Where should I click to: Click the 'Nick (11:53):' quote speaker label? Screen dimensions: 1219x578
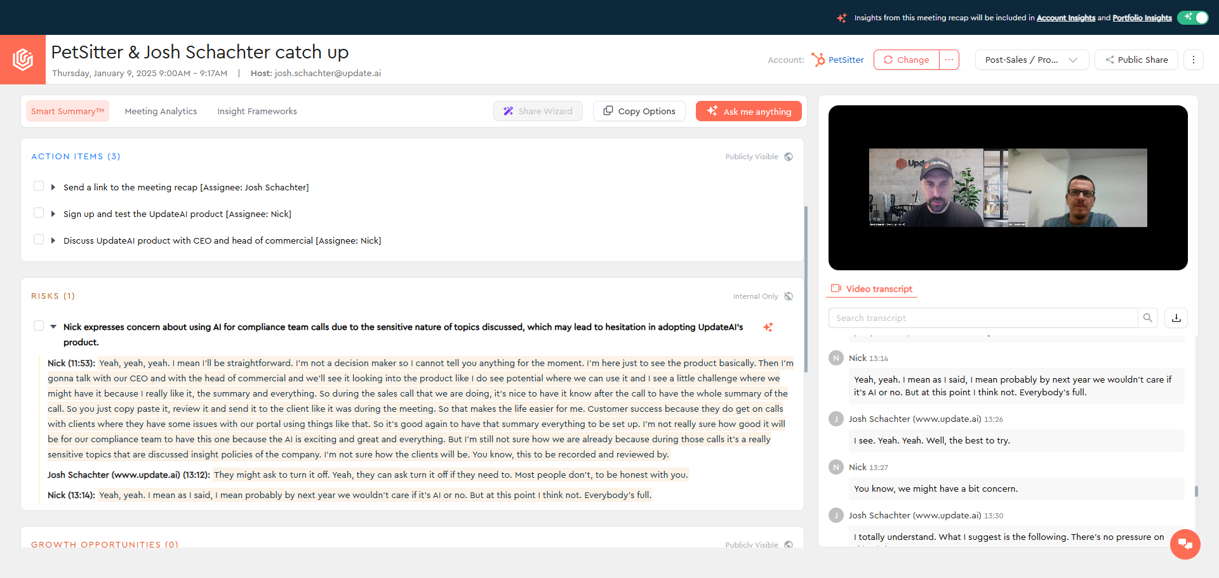(x=71, y=363)
